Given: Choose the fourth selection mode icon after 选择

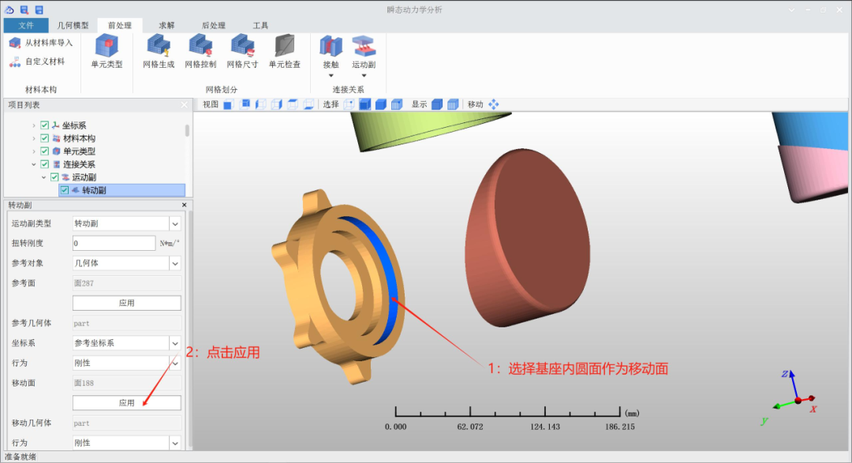Looking at the screenshot, I should click(397, 104).
